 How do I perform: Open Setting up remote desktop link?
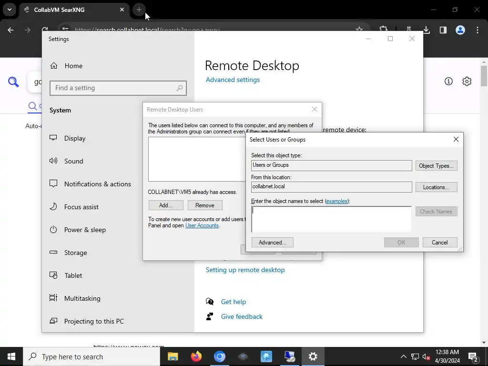[245, 270]
